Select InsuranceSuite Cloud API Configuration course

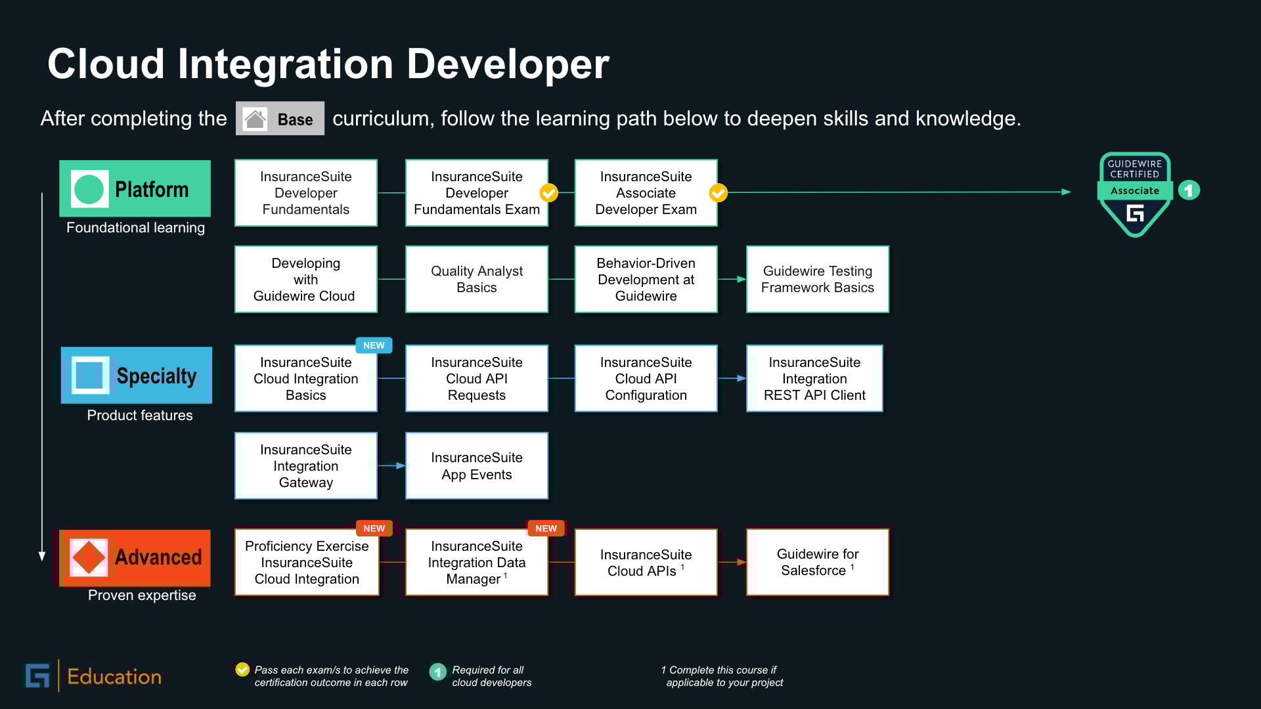[646, 379]
